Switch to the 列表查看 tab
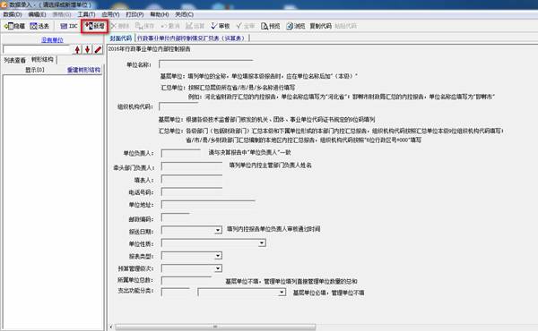Screen dimensions: 538x331 point(14,60)
